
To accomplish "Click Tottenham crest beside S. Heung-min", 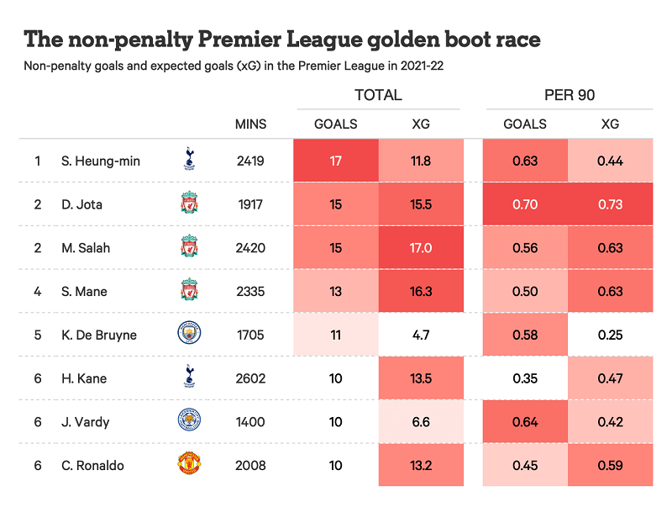I will point(189,160).
